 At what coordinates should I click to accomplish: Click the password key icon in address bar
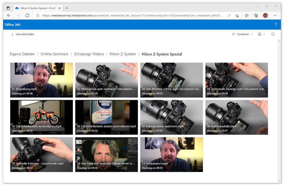pos(229,16)
